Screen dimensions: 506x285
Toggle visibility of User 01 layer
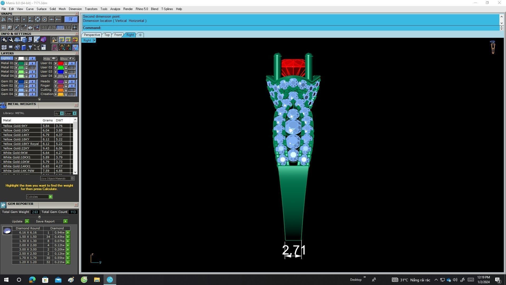point(72,63)
